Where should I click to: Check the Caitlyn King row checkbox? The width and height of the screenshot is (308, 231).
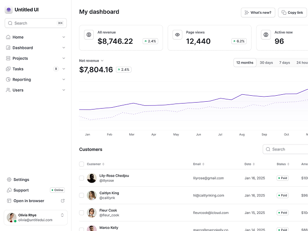tap(82, 195)
